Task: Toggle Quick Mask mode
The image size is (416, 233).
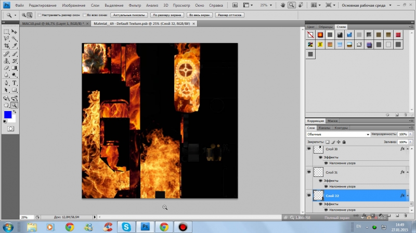Action: (x=10, y=129)
